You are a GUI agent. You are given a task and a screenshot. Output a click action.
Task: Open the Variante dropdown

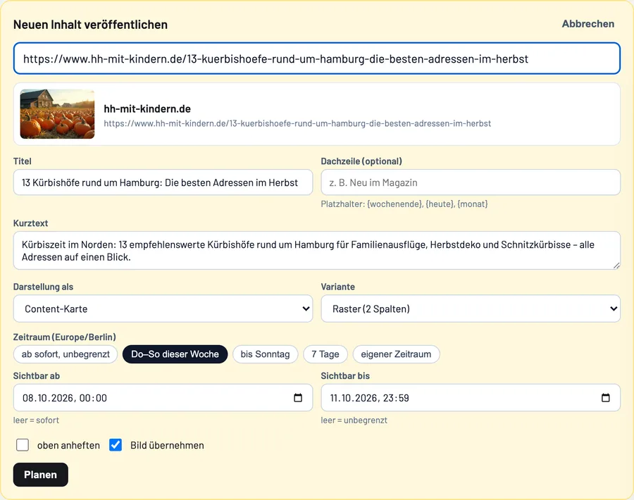tap(471, 309)
